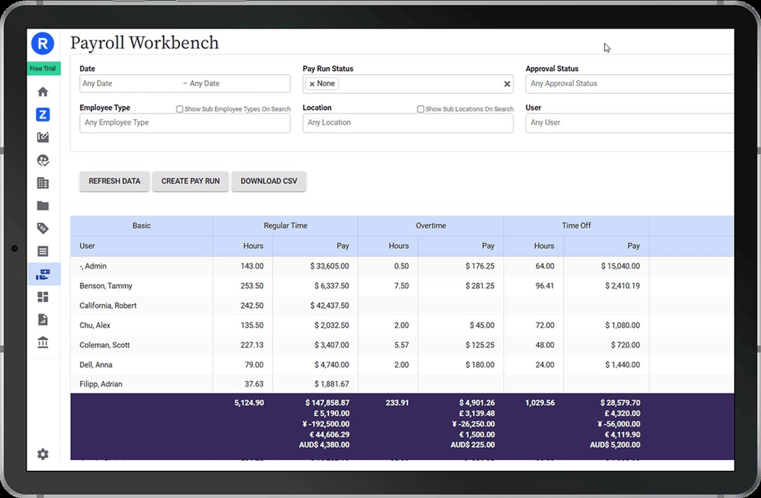Open the Approval Status dropdown
This screenshot has height=498, width=761.
(629, 84)
